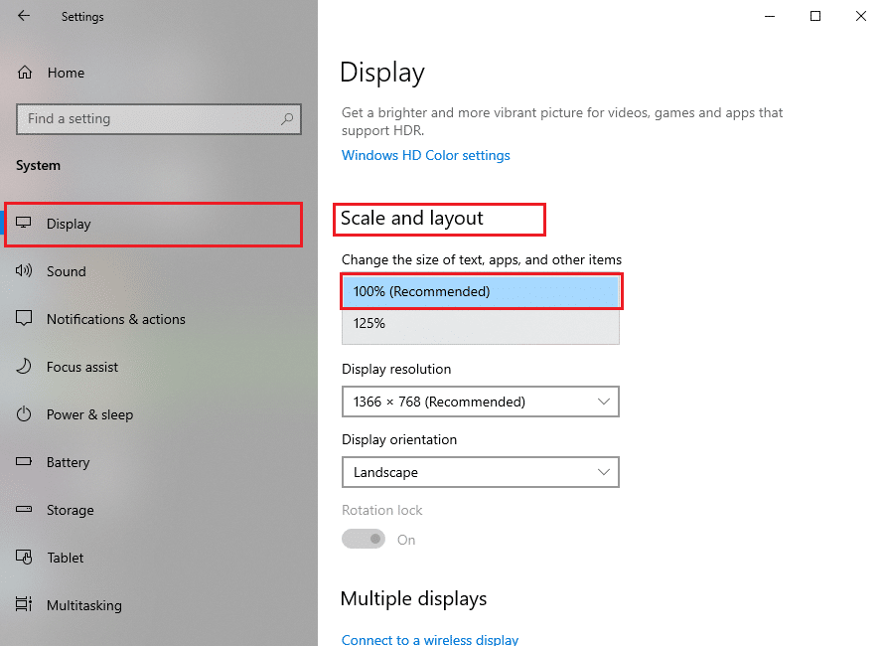Image resolution: width=884 pixels, height=646 pixels.
Task: Click the Focus assist moon icon
Action: click(26, 367)
